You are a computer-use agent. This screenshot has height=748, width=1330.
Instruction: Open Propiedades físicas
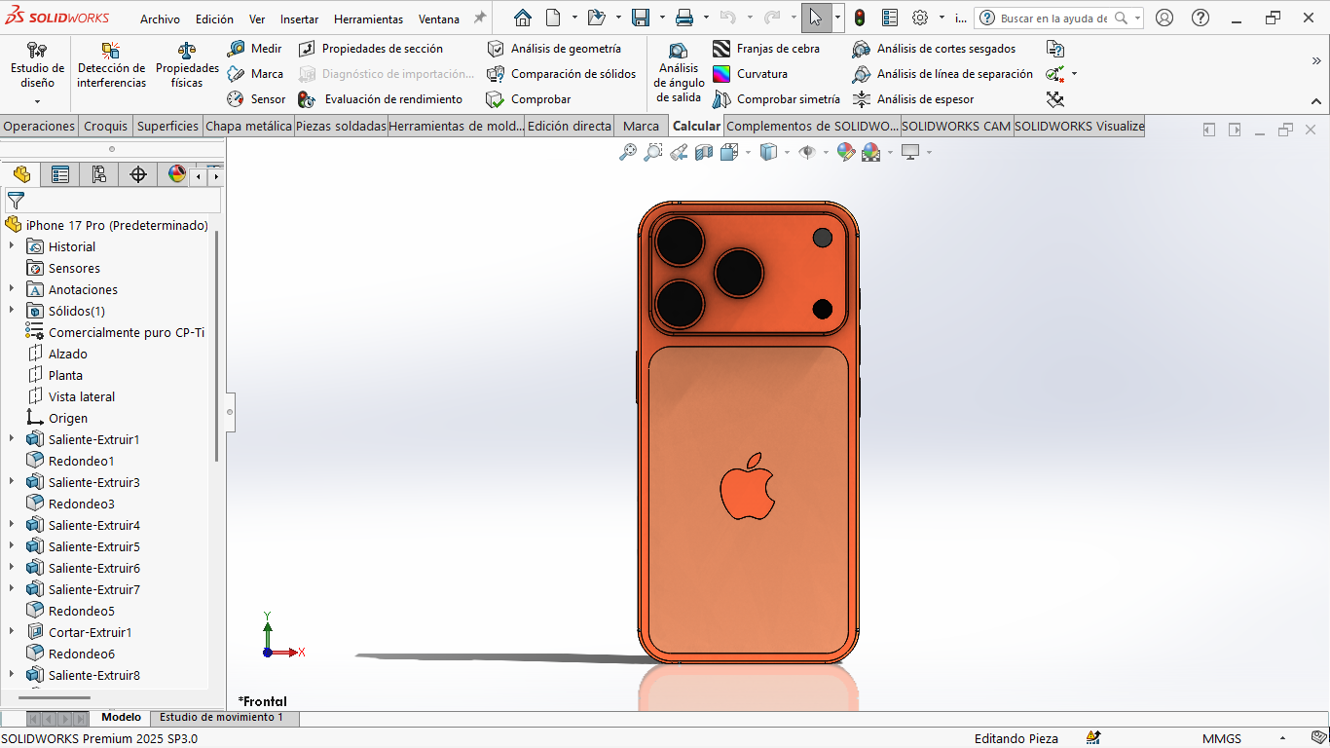(x=187, y=66)
